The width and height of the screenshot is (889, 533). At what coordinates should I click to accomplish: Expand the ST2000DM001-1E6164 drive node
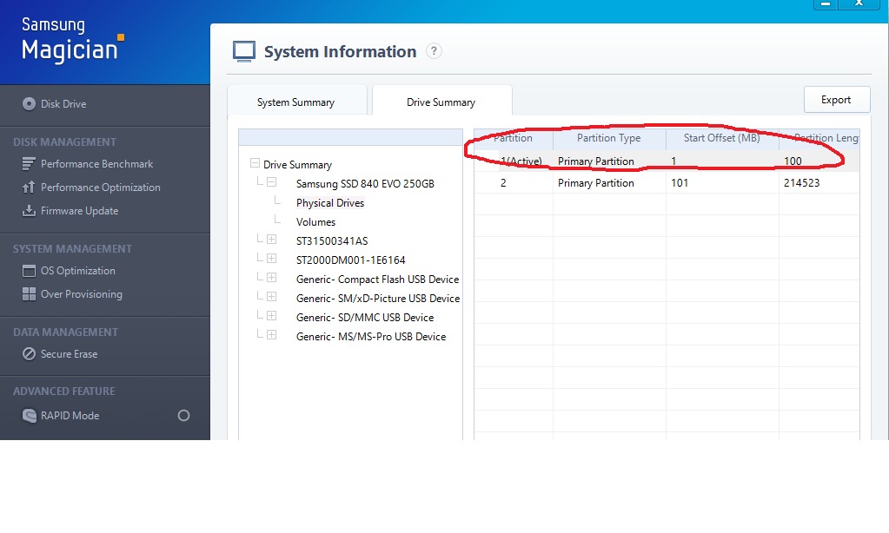click(x=272, y=259)
